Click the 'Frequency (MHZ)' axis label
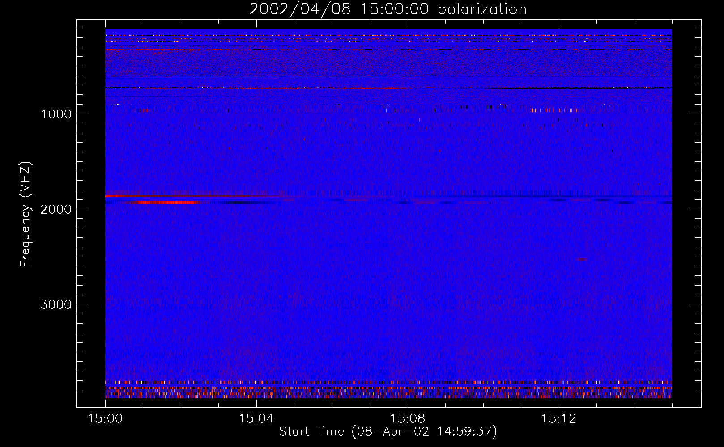 (x=25, y=215)
